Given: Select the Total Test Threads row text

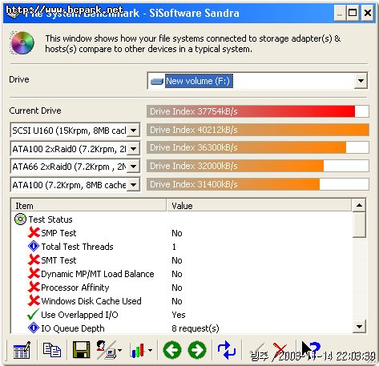Looking at the screenshot, I should point(77,247).
